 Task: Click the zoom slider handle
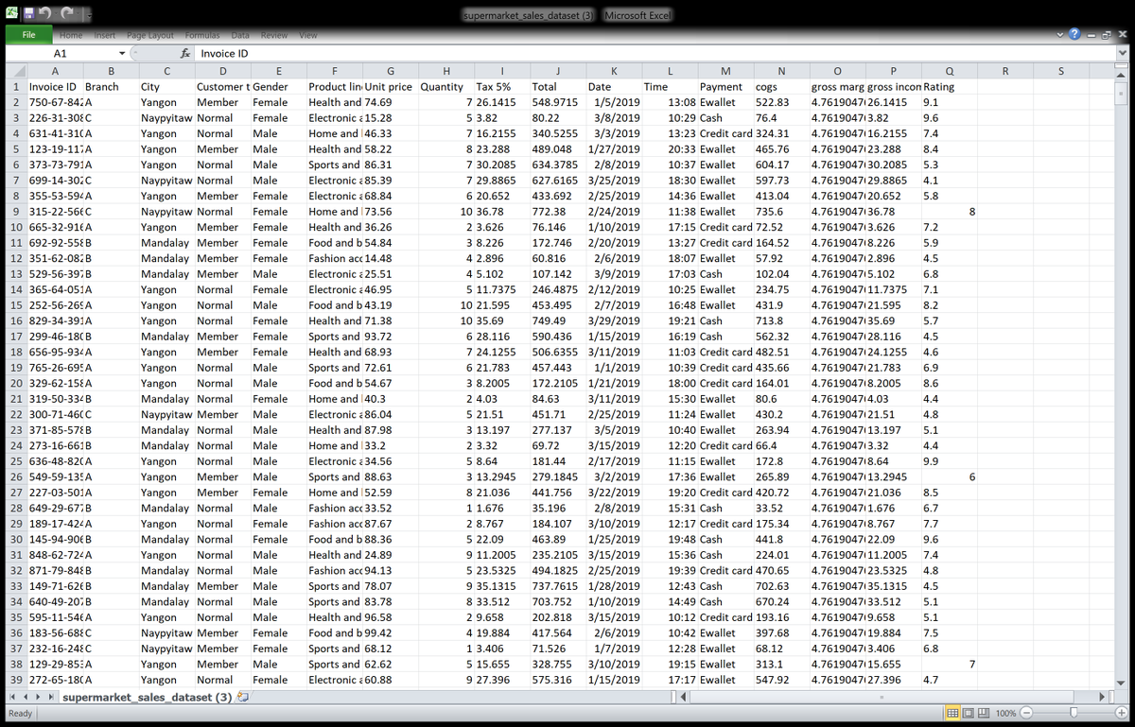pyautogui.click(x=1074, y=713)
